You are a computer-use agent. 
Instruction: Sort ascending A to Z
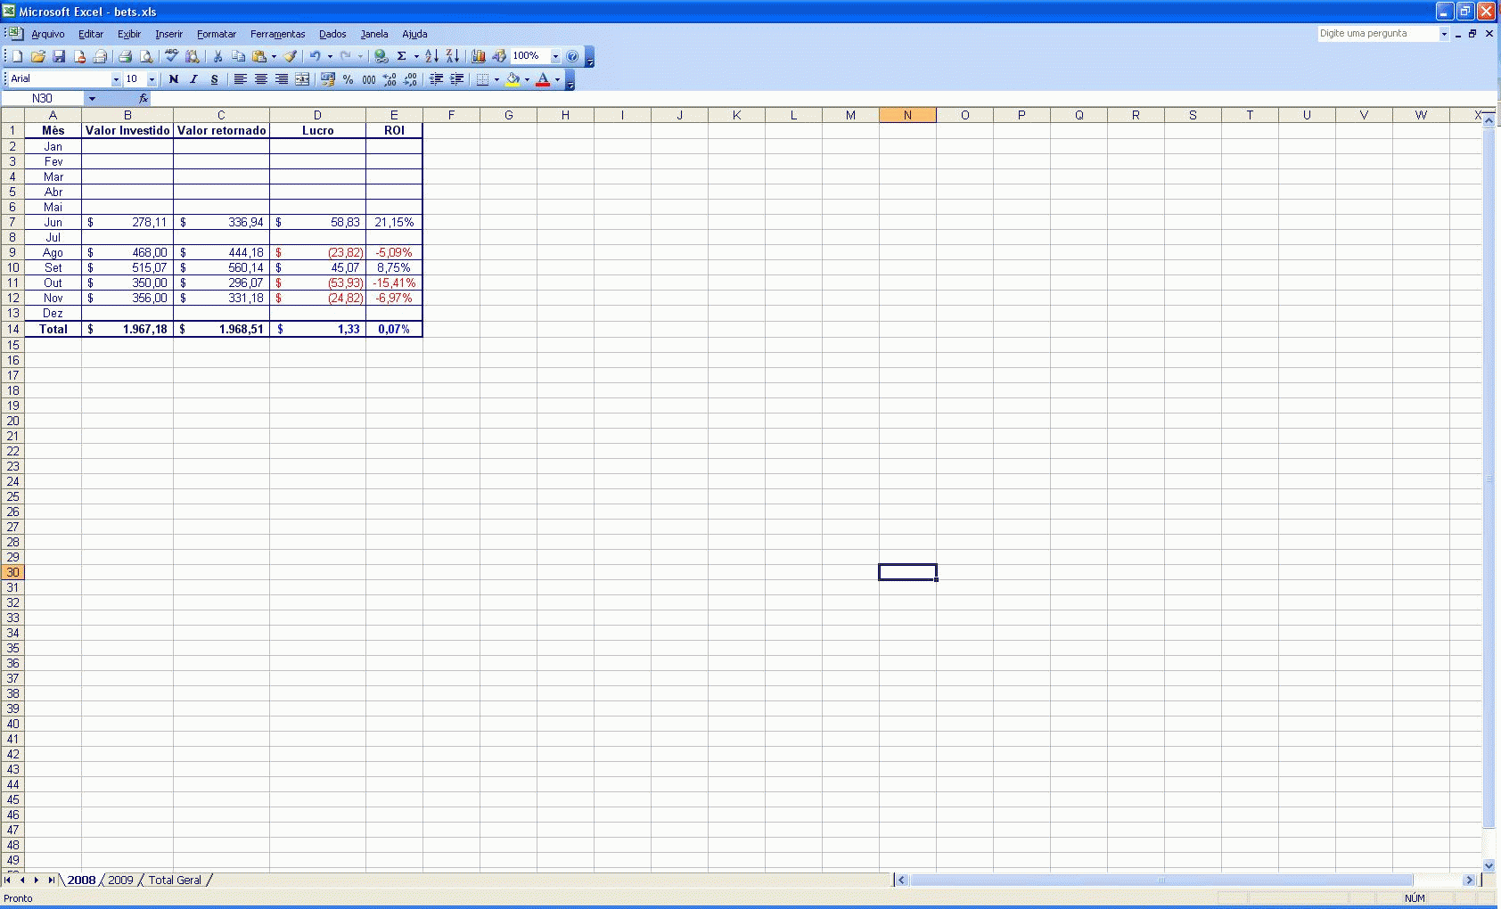pyautogui.click(x=431, y=56)
